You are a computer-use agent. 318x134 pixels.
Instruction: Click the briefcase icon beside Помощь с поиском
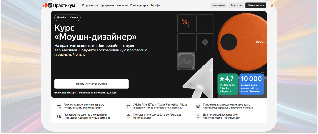click(128, 116)
